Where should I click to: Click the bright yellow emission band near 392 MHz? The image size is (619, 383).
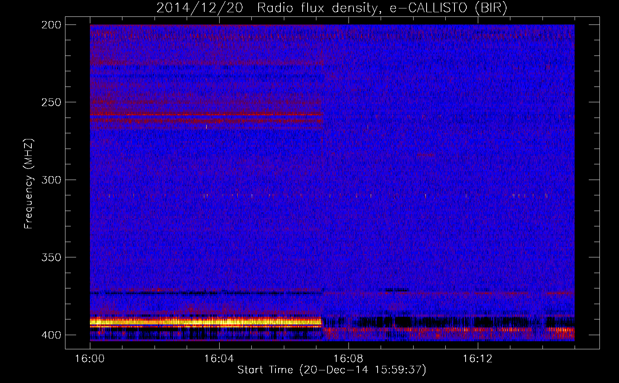coord(206,322)
